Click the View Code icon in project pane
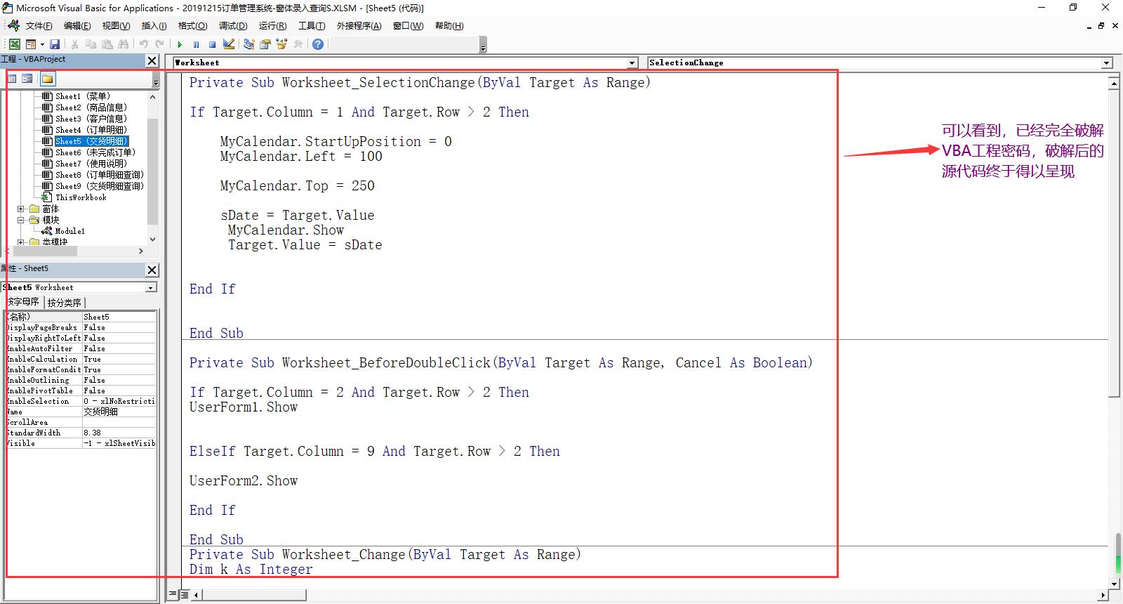The height and width of the screenshot is (604, 1123). pos(12,79)
